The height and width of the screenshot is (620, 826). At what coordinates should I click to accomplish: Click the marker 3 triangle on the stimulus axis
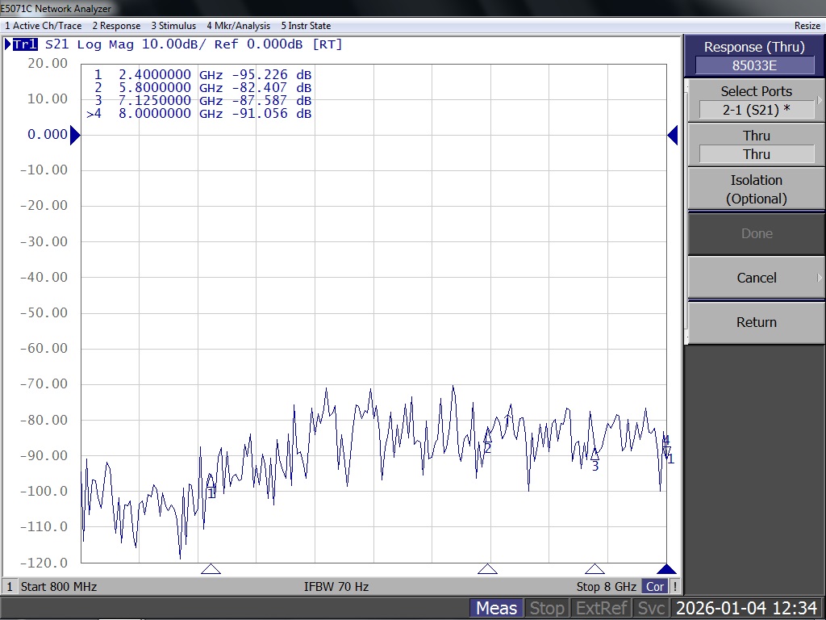tap(594, 568)
